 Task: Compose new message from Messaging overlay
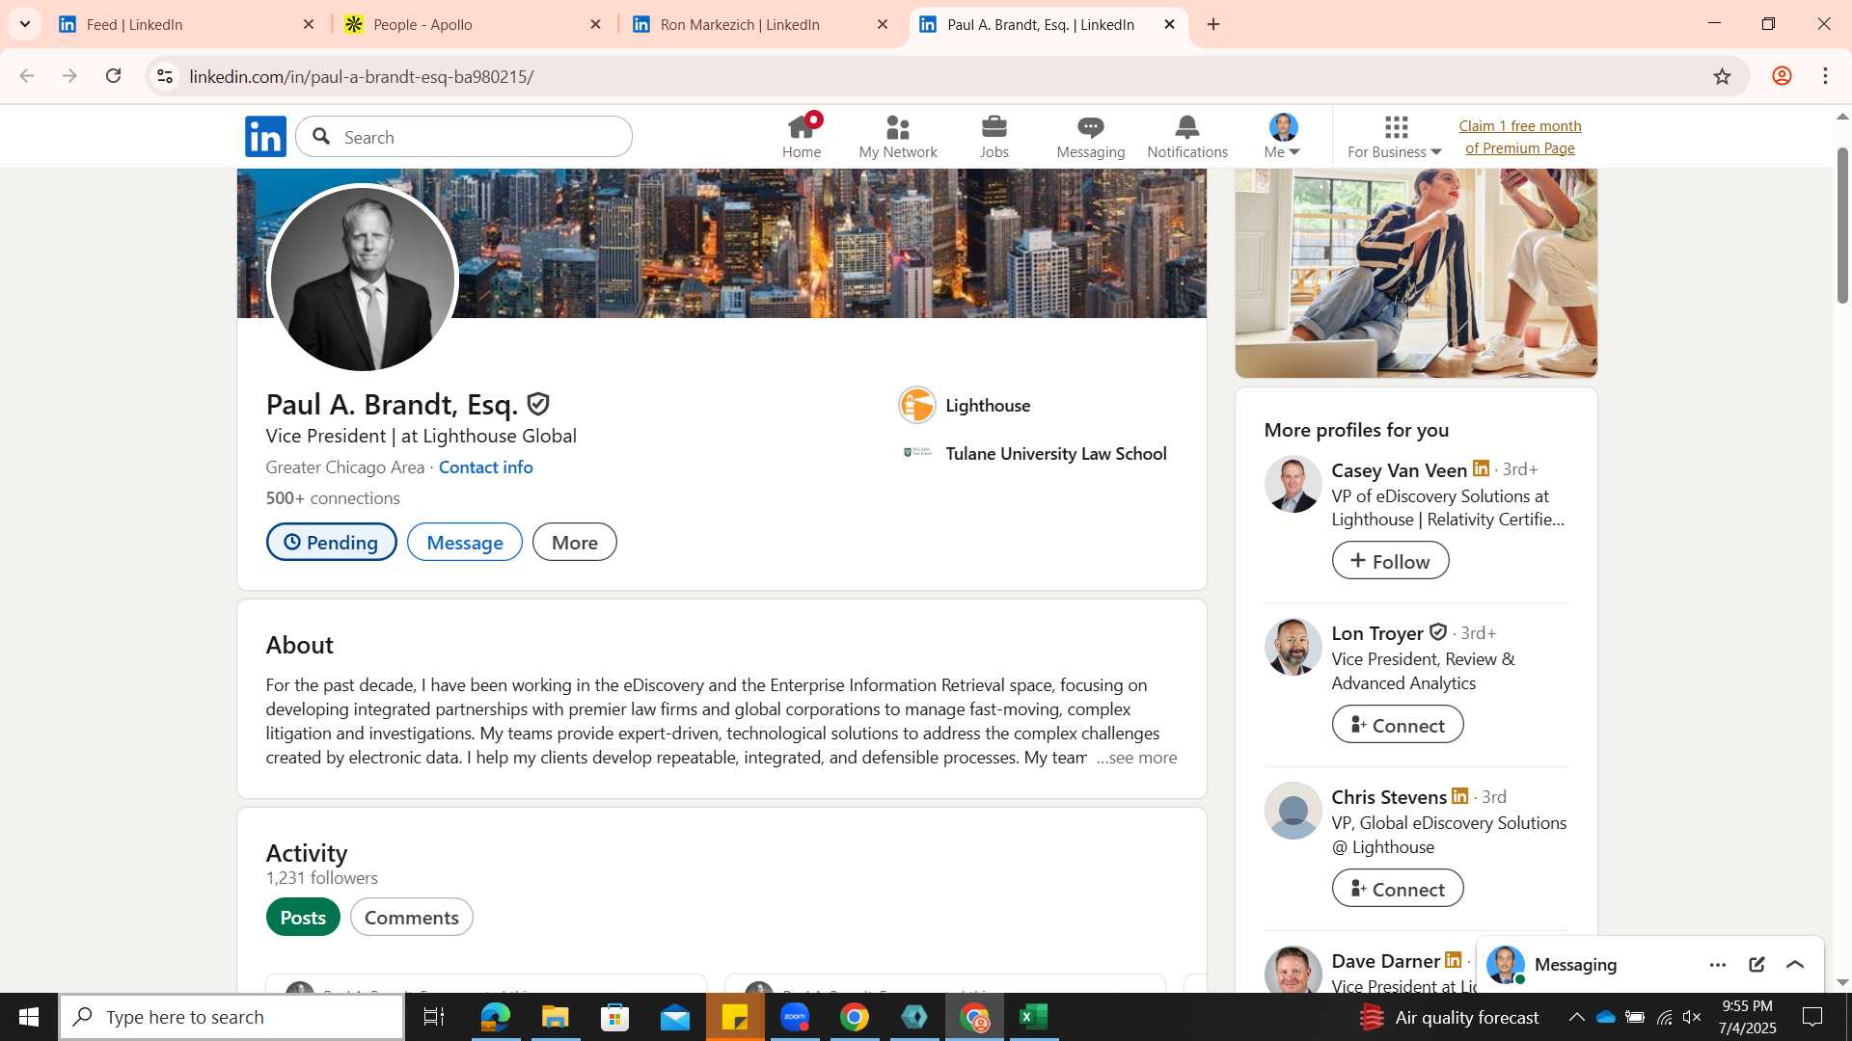point(1757,965)
